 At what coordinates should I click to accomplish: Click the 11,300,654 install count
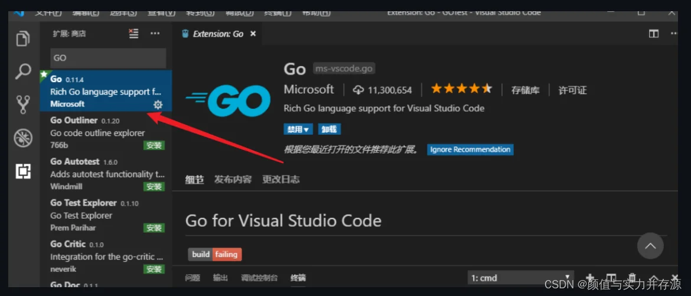pos(390,90)
